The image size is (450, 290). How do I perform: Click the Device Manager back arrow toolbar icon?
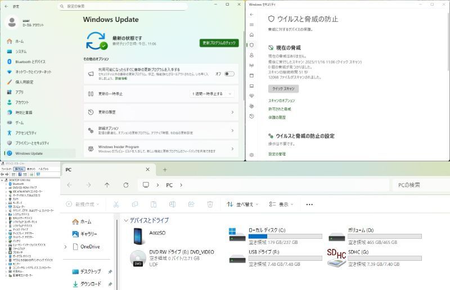click(x=2, y=174)
